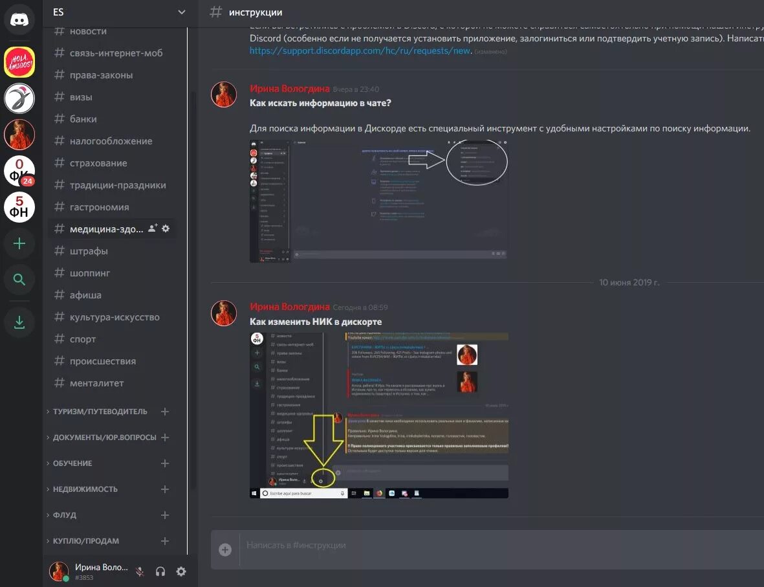
Task: Open the 5 ФН server icon
Action: 19,207
